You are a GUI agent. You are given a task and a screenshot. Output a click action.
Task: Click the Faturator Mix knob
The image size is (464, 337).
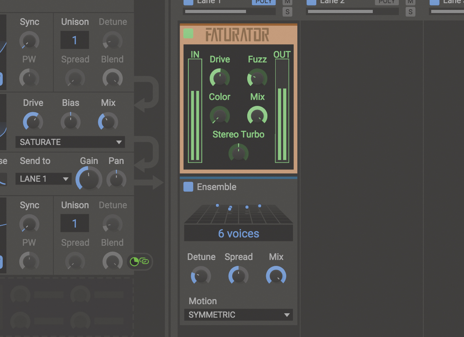[x=257, y=116]
